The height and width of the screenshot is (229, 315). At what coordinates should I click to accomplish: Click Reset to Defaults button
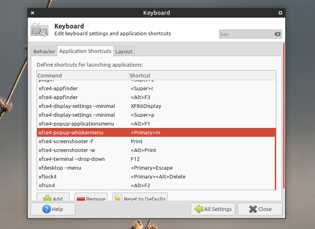click(x=140, y=197)
